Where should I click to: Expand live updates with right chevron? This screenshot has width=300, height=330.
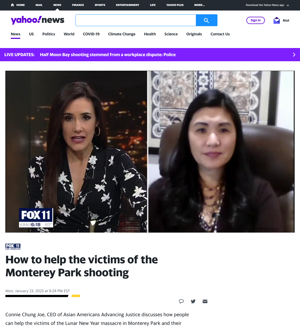pyautogui.click(x=294, y=55)
